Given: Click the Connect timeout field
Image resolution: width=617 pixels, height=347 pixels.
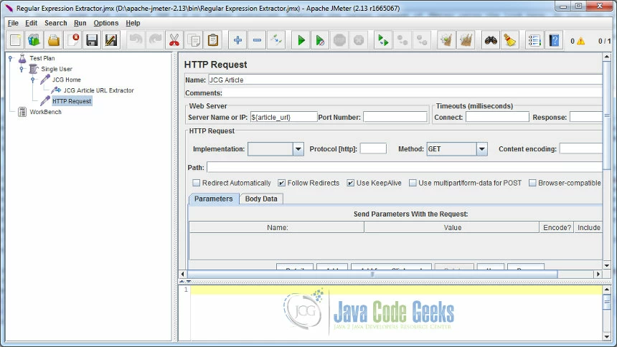Looking at the screenshot, I should point(497,117).
